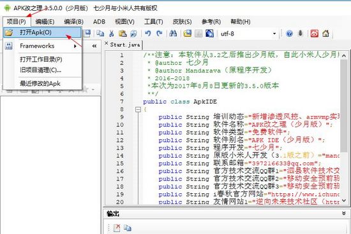The width and height of the screenshot is (351, 234).
Task: Click the editor vertical scrollbar thumb
Action: pyautogui.click(x=344, y=106)
